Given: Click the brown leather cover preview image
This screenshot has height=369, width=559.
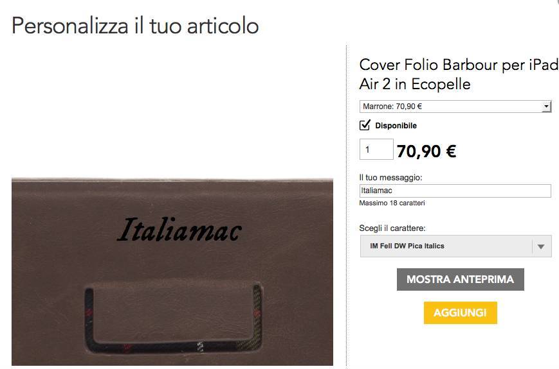Looking at the screenshot, I should coord(172,272).
